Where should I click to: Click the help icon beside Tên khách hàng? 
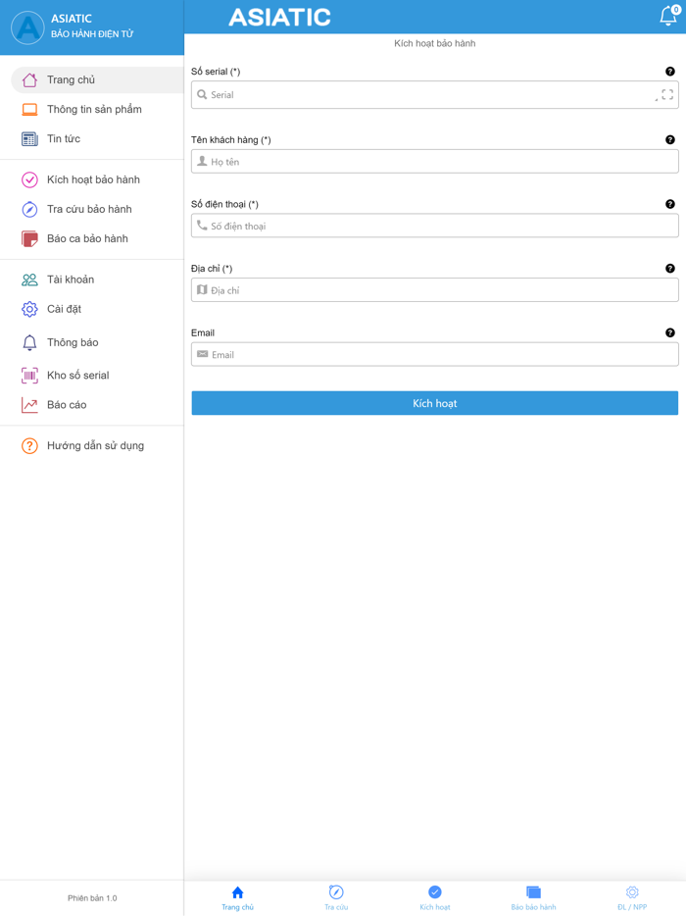click(670, 140)
